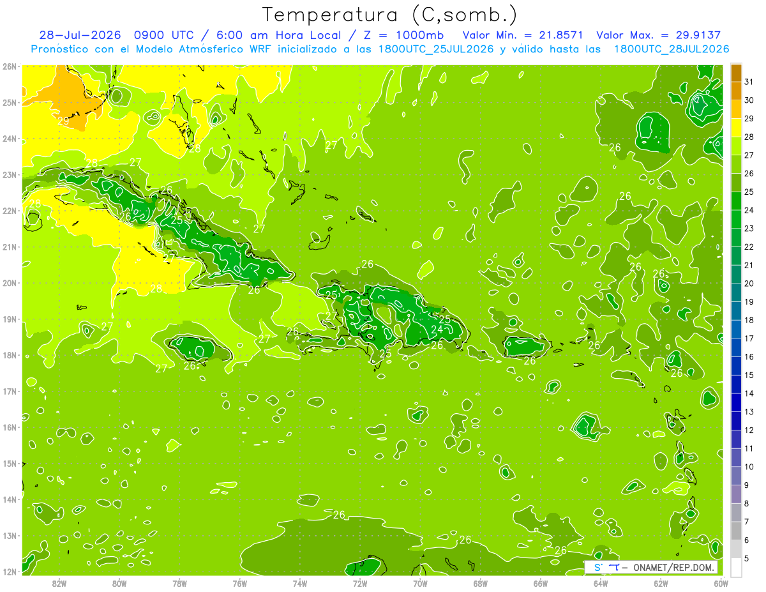Click the '78W' longitude axis label
Image resolution: width=766 pixels, height=592 pixels.
(x=179, y=583)
